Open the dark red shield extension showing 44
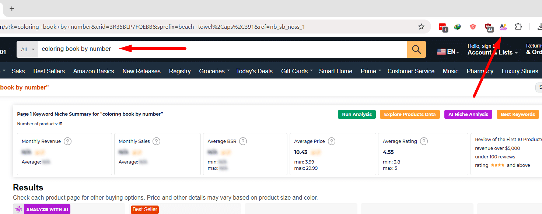This screenshot has height=214, width=542. pyautogui.click(x=489, y=27)
